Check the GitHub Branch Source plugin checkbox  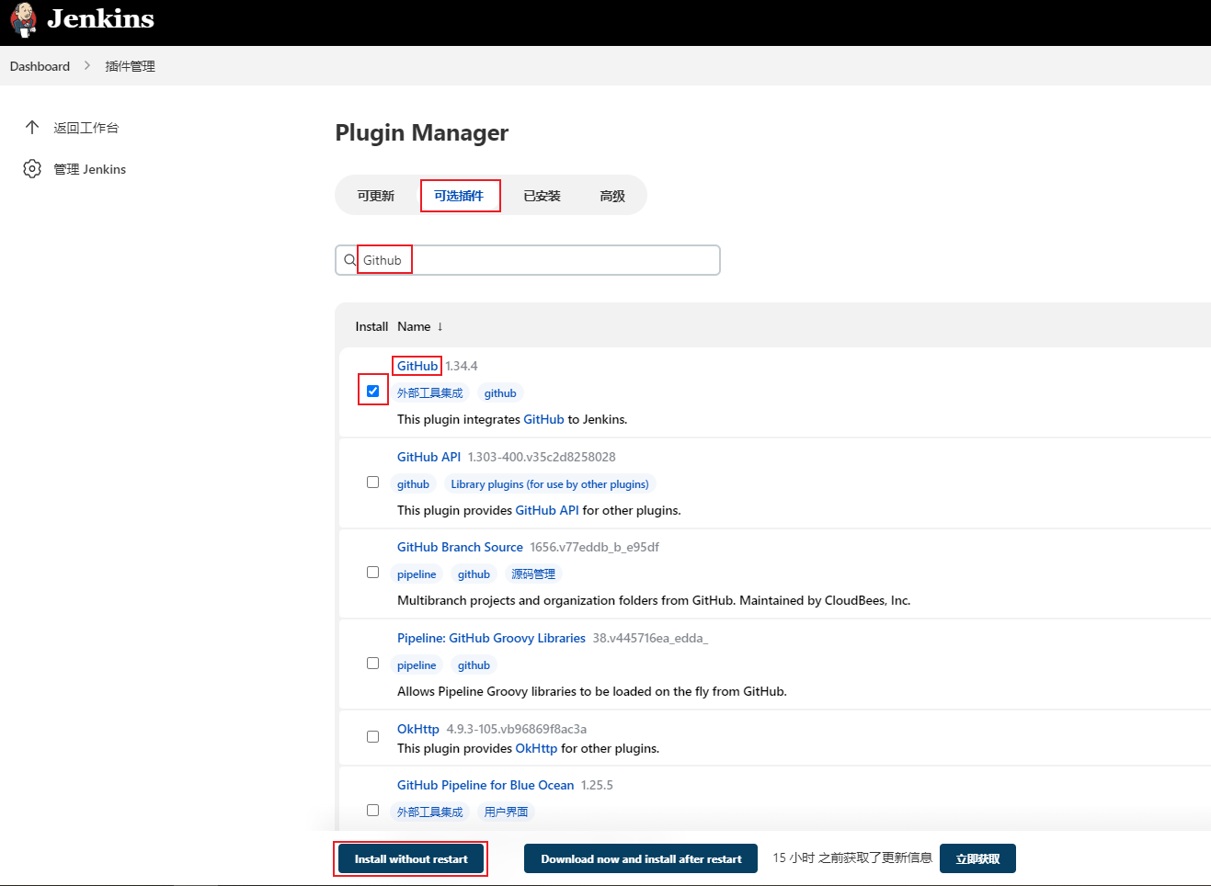tap(372, 572)
